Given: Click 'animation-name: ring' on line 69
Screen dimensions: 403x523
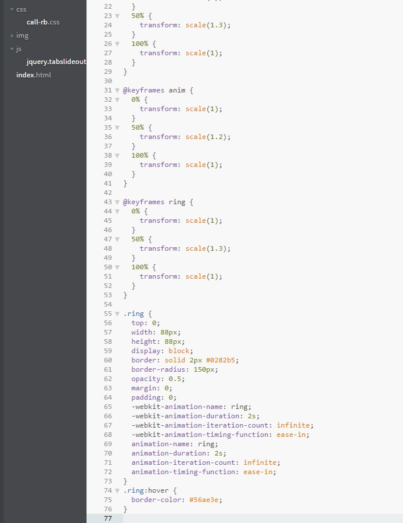Looking at the screenshot, I should [x=173, y=444].
